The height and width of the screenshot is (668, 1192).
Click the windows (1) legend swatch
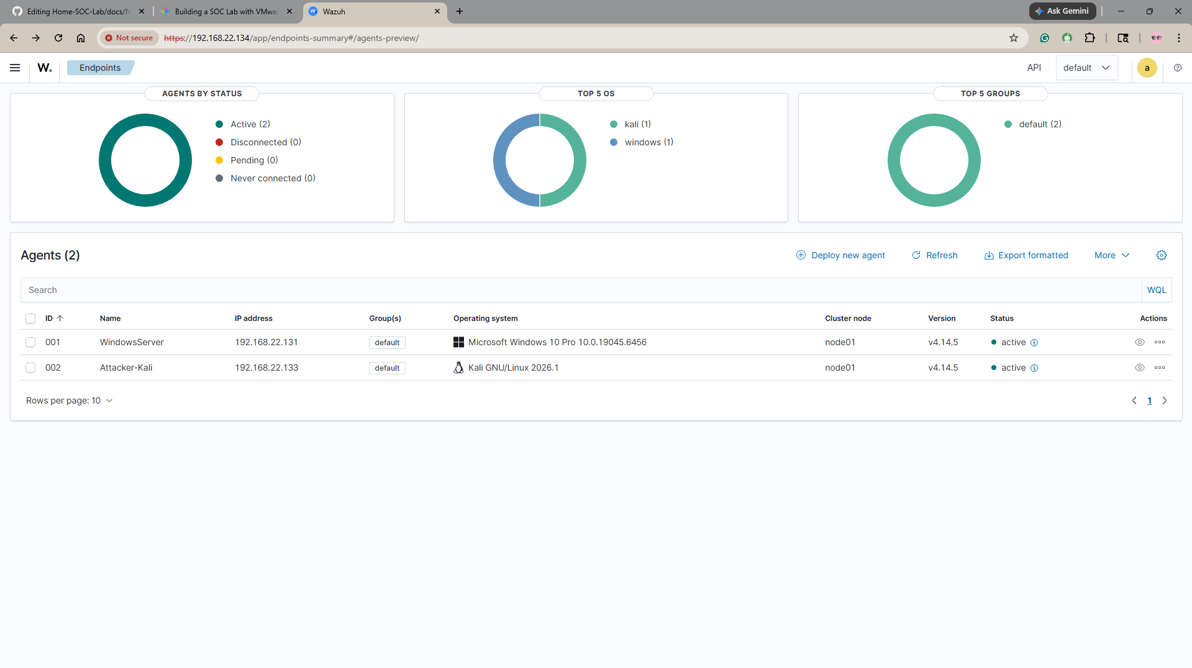tap(614, 142)
